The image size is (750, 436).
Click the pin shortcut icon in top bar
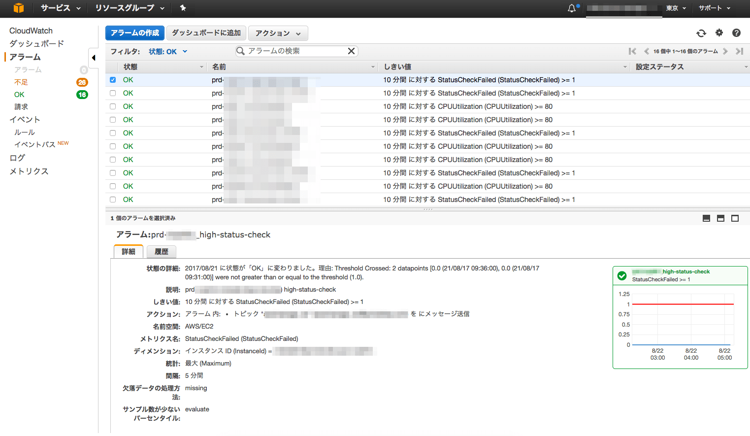[x=183, y=8]
